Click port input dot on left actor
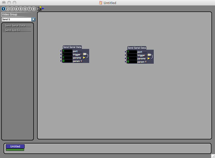The image size is (215, 158). pyautogui.click(x=61, y=51)
